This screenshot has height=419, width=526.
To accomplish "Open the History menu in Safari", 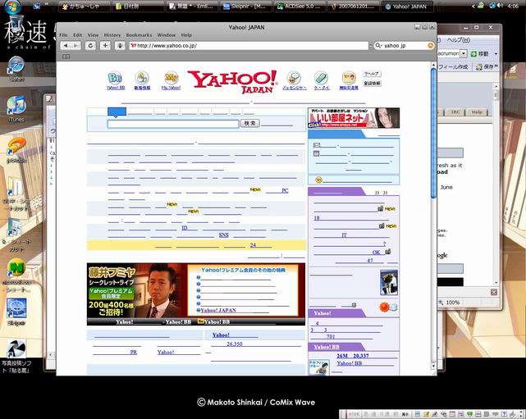I will click(x=112, y=35).
